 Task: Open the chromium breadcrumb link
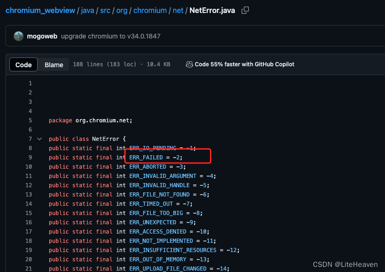(x=150, y=10)
